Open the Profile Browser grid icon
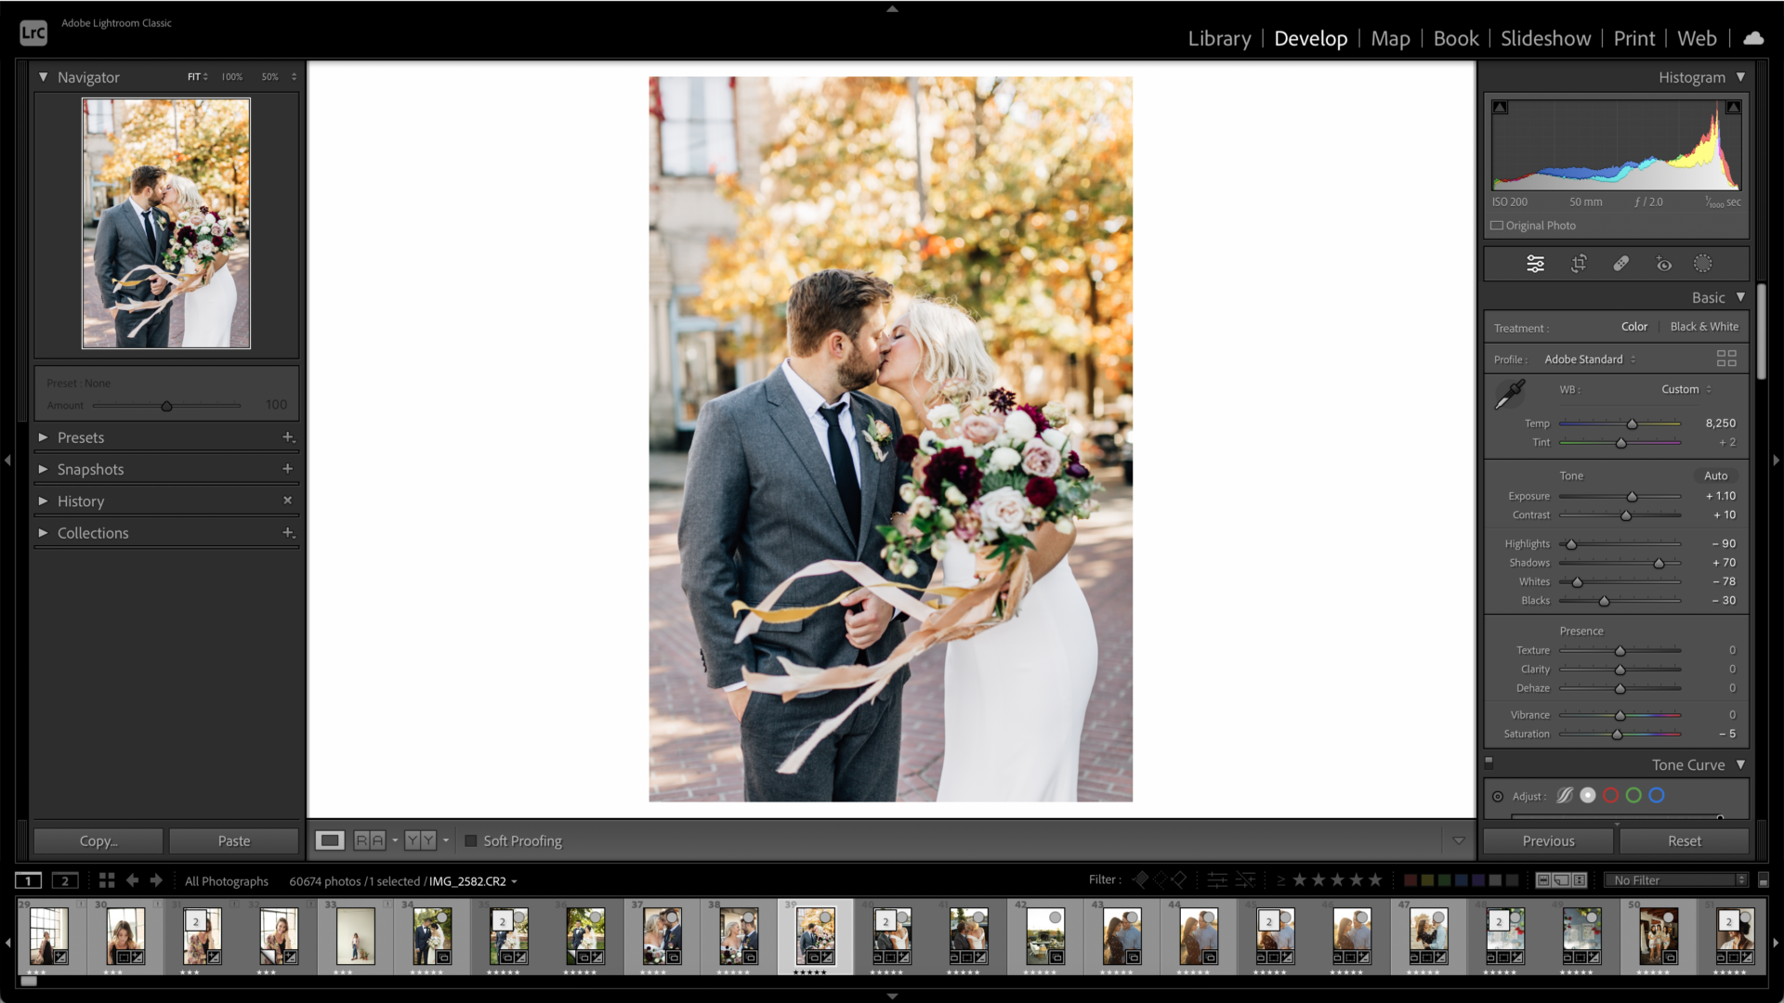This screenshot has height=1003, width=1784. point(1726,358)
